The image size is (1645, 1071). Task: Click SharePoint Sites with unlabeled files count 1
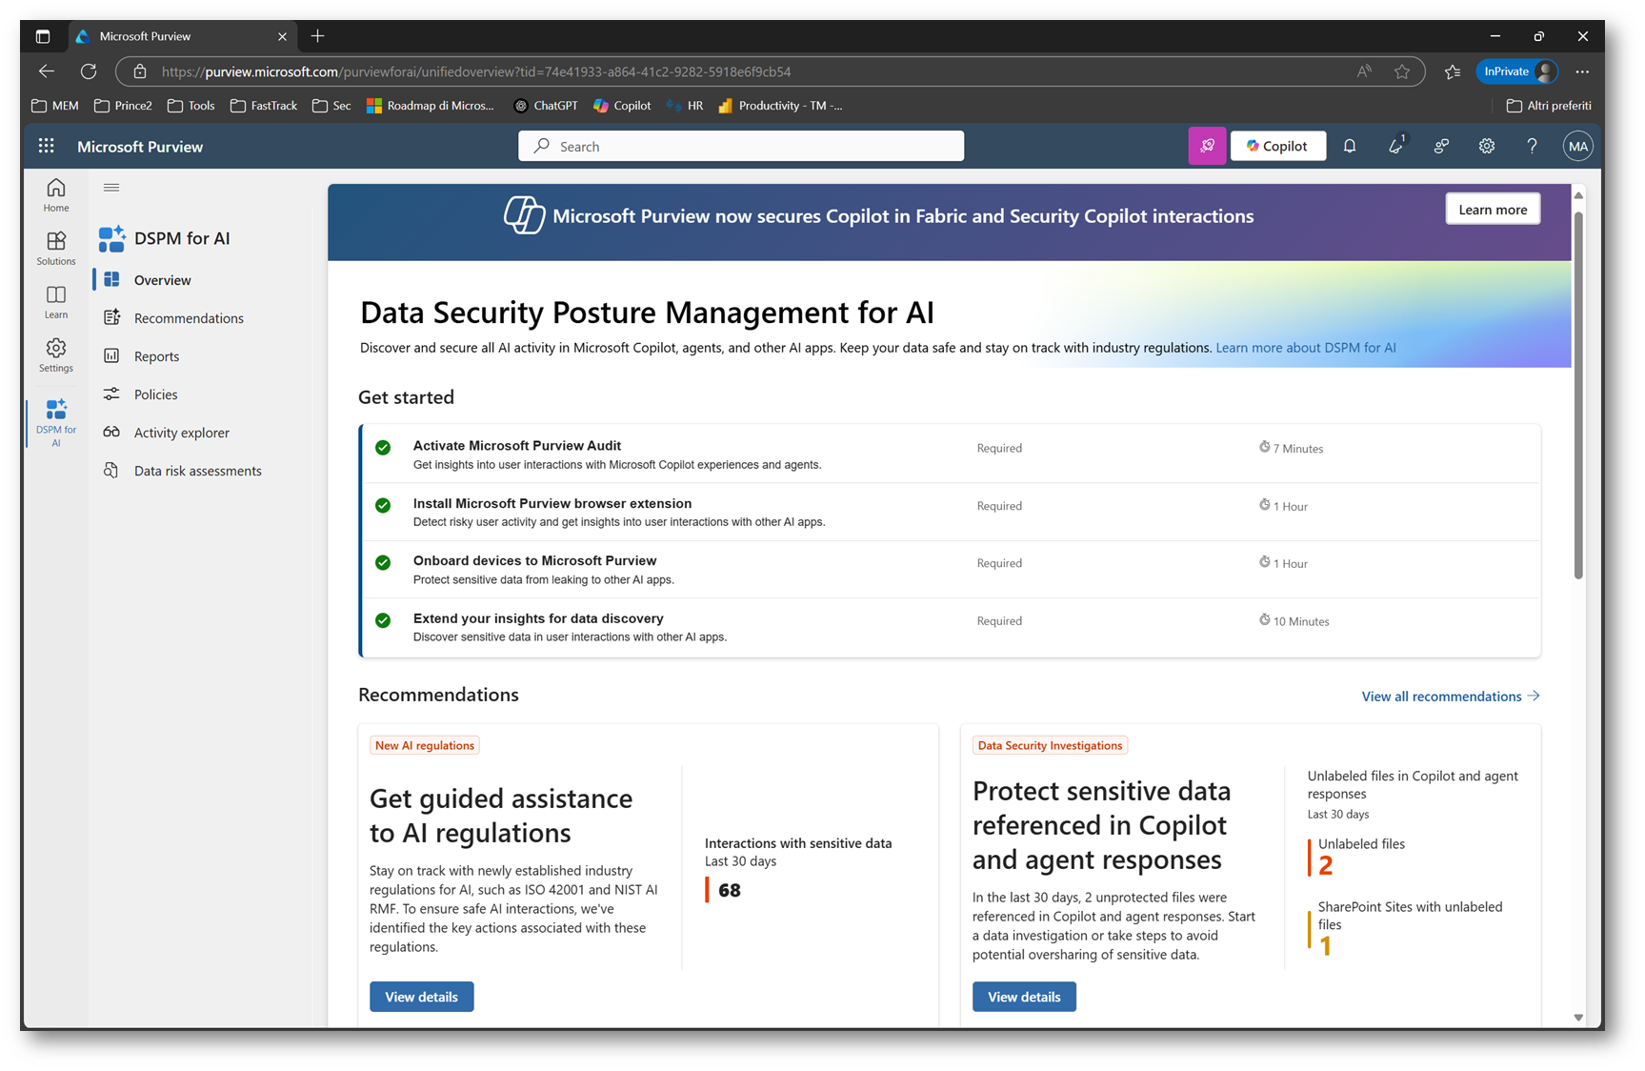1325,945
